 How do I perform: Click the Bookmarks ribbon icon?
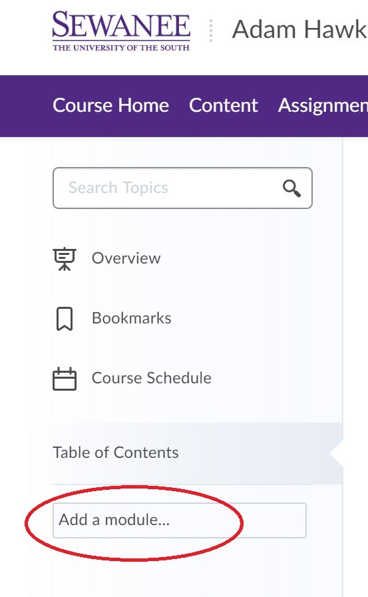[65, 319]
